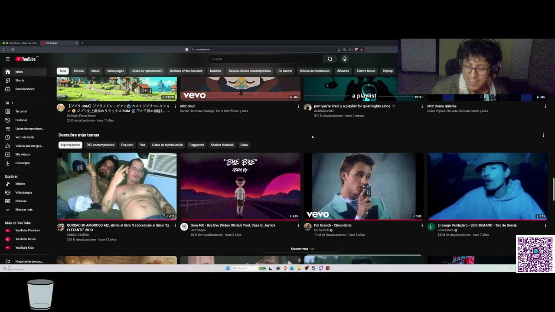Open Gera MX Bye Bye video title
The image size is (555, 312).
233,225
